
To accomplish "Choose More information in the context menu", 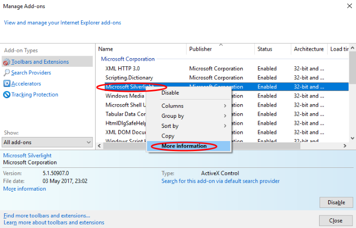I will click(189, 146).
